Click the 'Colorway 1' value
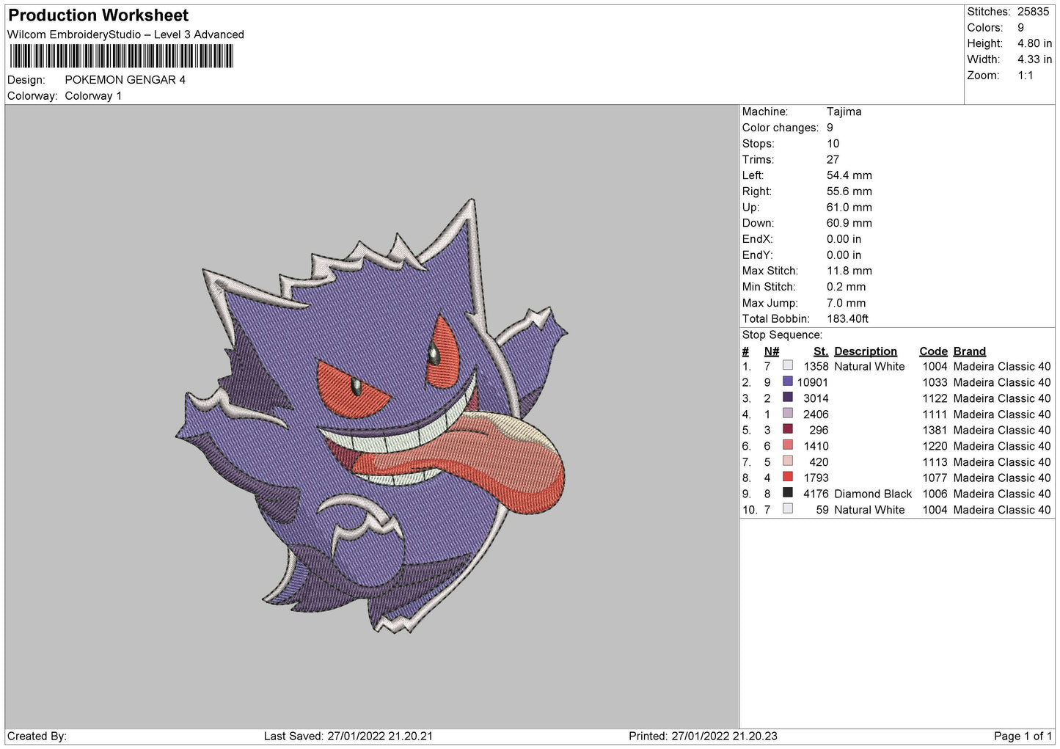Viewport: 1060px width, 749px height. 93,96
